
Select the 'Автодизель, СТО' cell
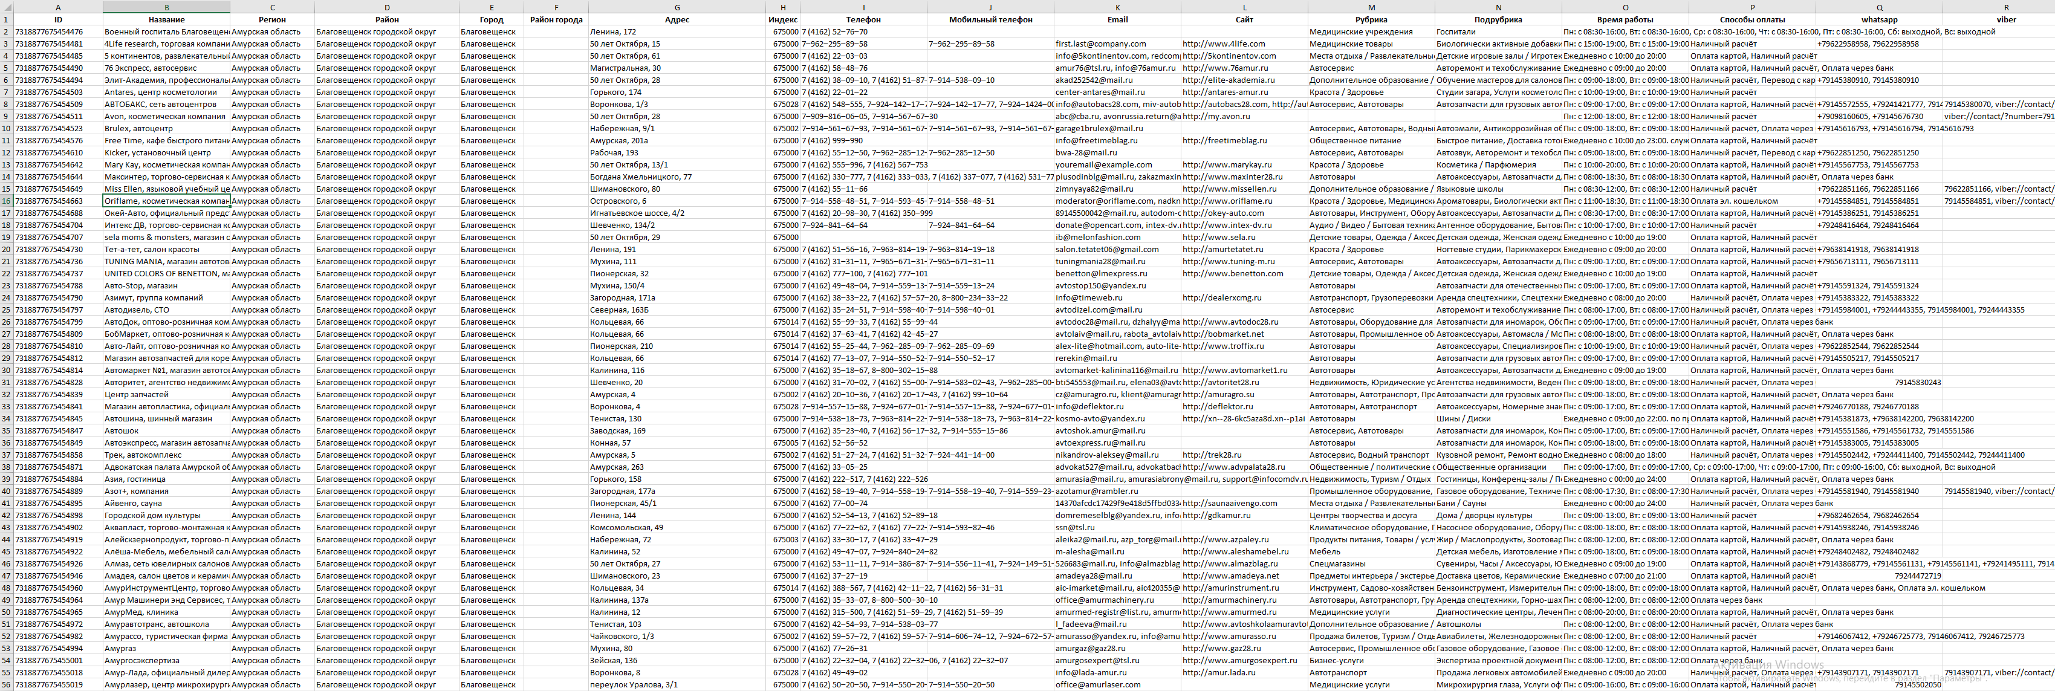pyautogui.click(x=166, y=310)
